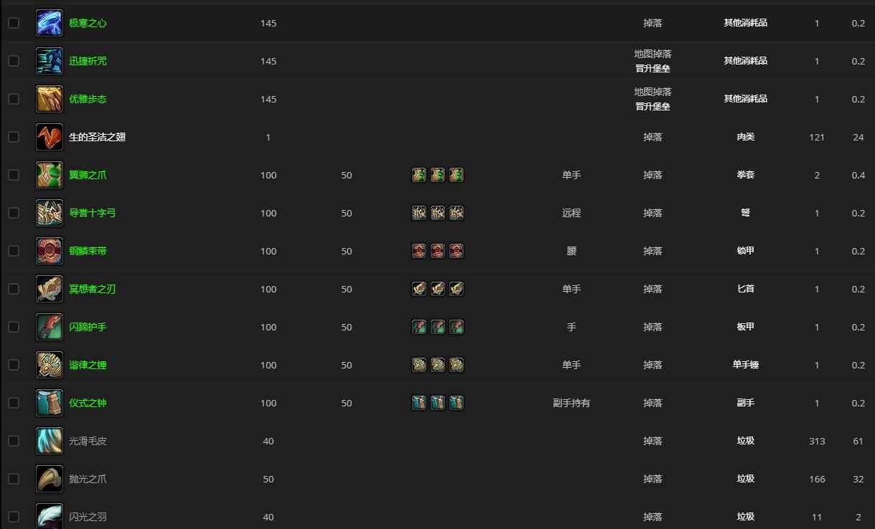This screenshot has width=875, height=529.
Task: Click the 远程 slot cell
Action: coord(571,213)
